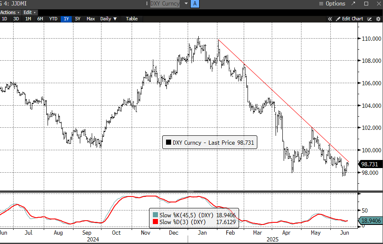Click the red Slow %D color swatch
Screen dimensions: 383x244
click(x=155, y=222)
